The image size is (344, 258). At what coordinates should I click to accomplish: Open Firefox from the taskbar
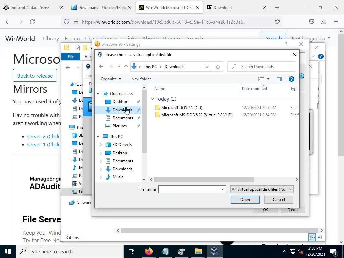pos(149,251)
